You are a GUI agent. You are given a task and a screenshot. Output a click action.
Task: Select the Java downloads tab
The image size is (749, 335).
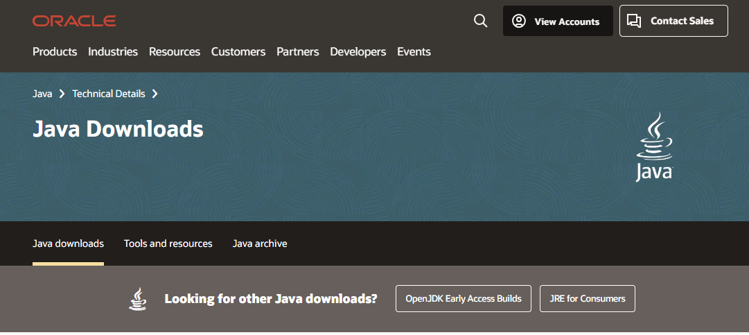(x=68, y=243)
